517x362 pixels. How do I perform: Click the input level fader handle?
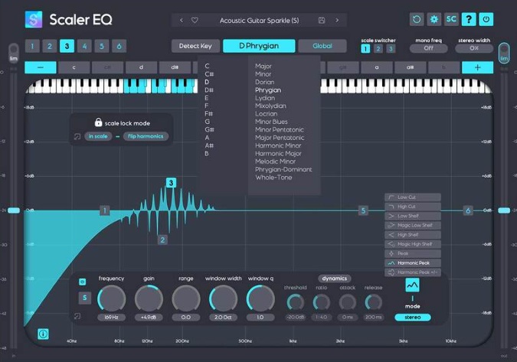(14, 210)
